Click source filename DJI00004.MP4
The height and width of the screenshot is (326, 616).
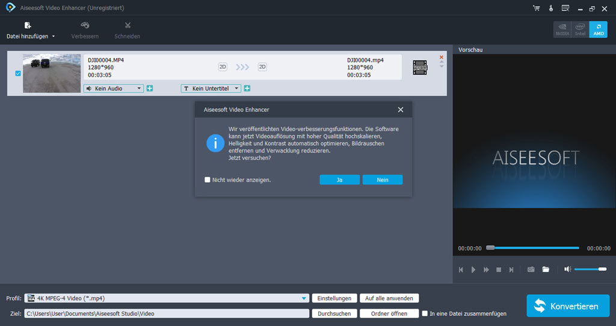tap(106, 60)
